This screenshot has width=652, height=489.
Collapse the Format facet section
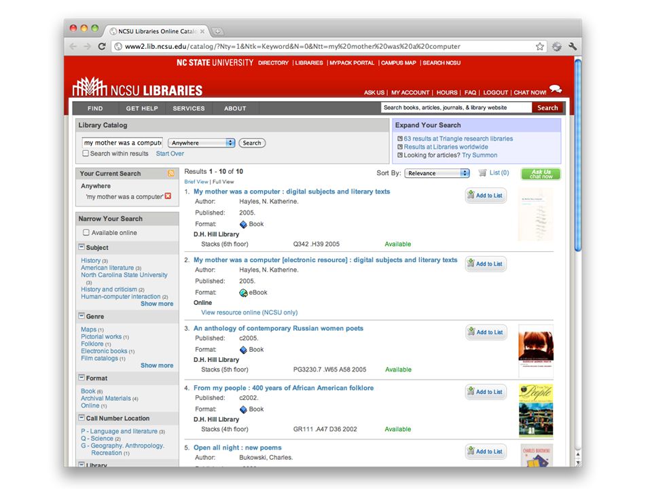point(81,378)
